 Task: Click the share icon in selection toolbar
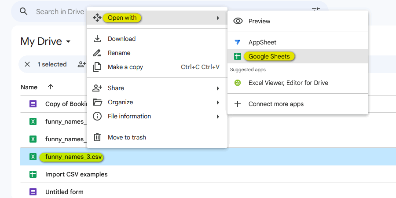point(82,64)
